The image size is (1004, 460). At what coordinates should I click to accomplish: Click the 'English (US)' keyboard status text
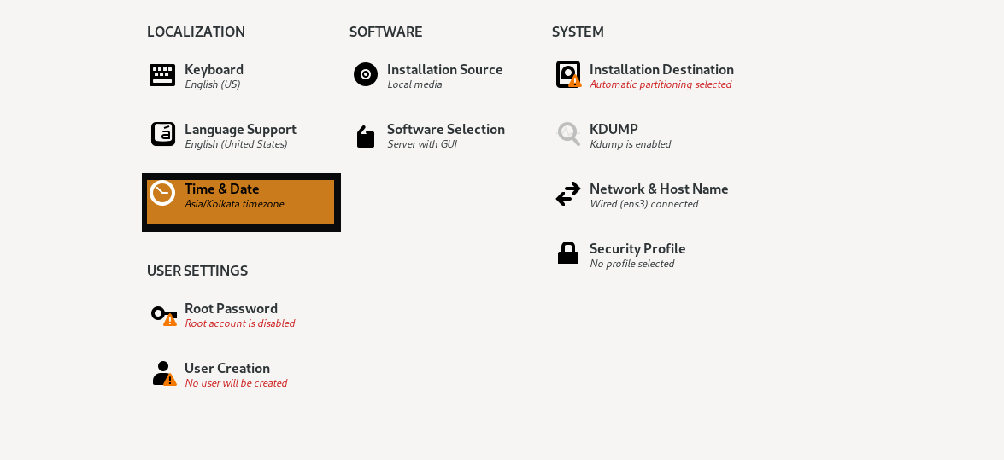point(213,84)
